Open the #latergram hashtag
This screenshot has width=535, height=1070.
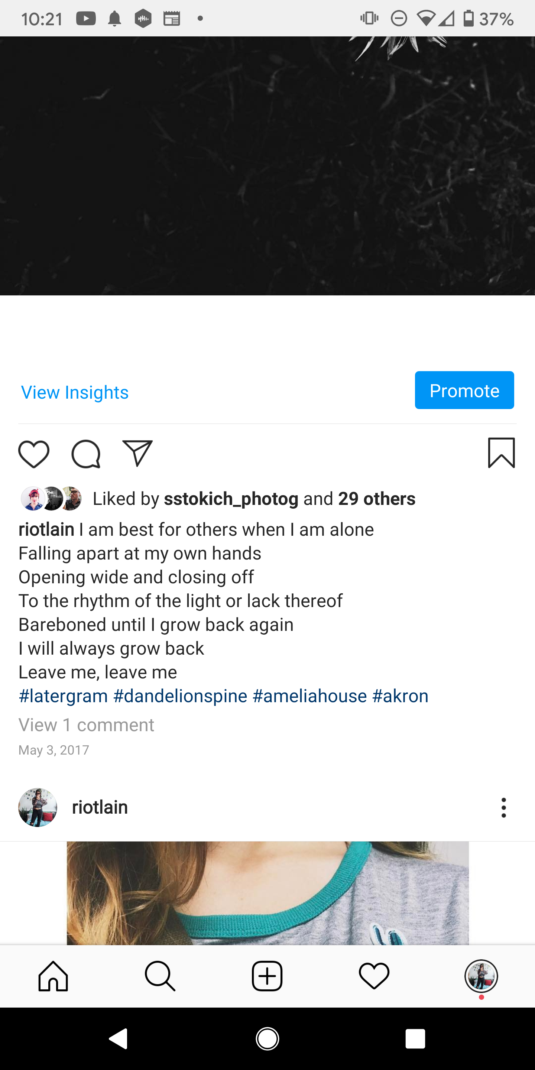(63, 696)
